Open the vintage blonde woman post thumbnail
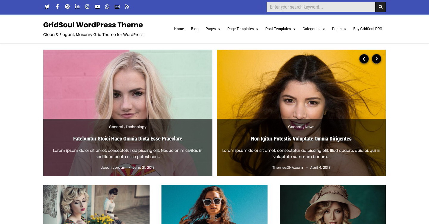Screen dimensions: 429x224 (96, 204)
